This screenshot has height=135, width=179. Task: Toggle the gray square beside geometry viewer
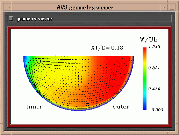[11, 18]
